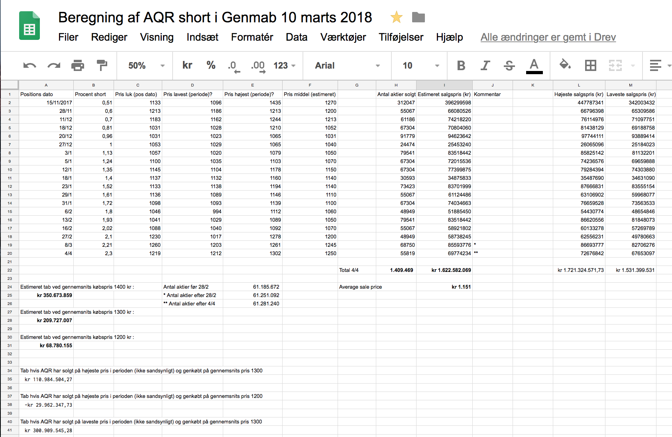Select total cell 'kr 1.622.582.069'

[444, 270]
